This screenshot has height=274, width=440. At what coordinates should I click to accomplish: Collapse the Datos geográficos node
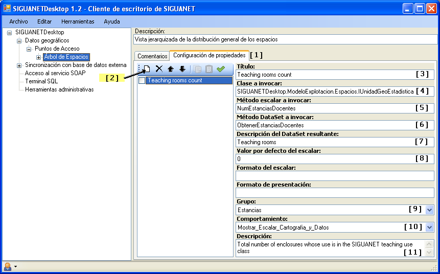19,41
